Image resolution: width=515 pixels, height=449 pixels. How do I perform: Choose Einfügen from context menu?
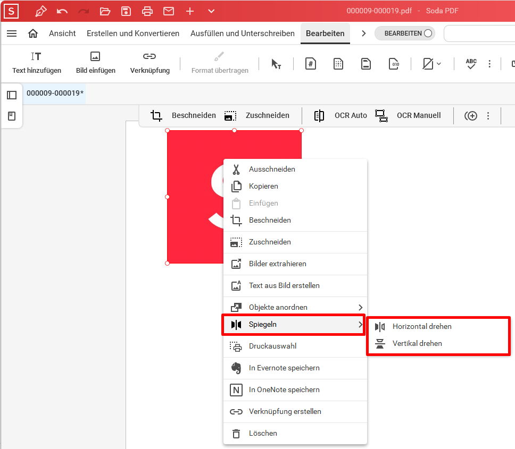[295, 204]
